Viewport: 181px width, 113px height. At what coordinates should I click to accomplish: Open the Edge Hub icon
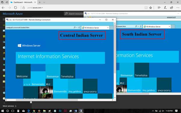(x=159, y=8)
